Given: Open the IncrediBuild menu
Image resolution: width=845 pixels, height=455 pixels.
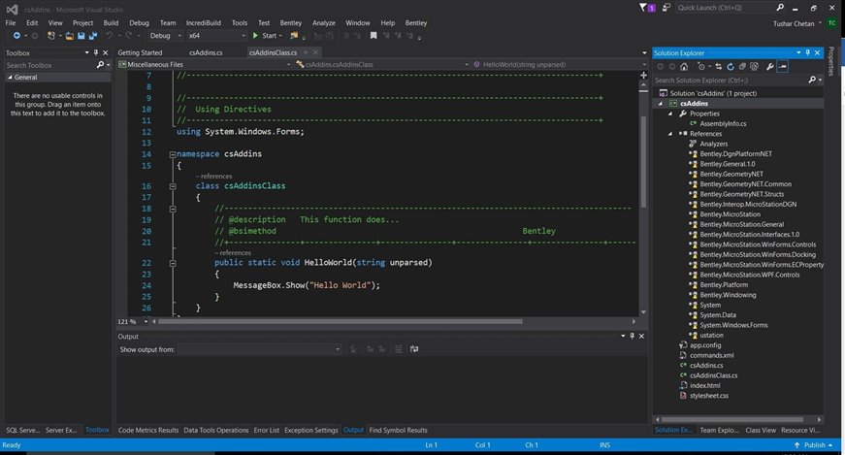Looking at the screenshot, I should [x=203, y=22].
